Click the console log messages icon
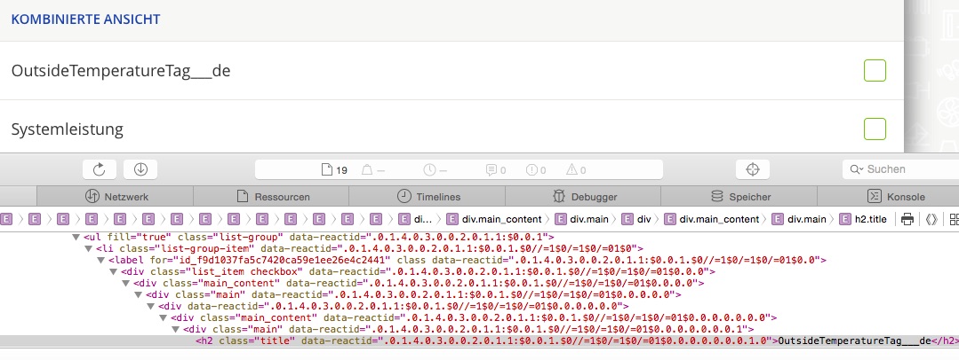959x360 pixels. (x=491, y=170)
